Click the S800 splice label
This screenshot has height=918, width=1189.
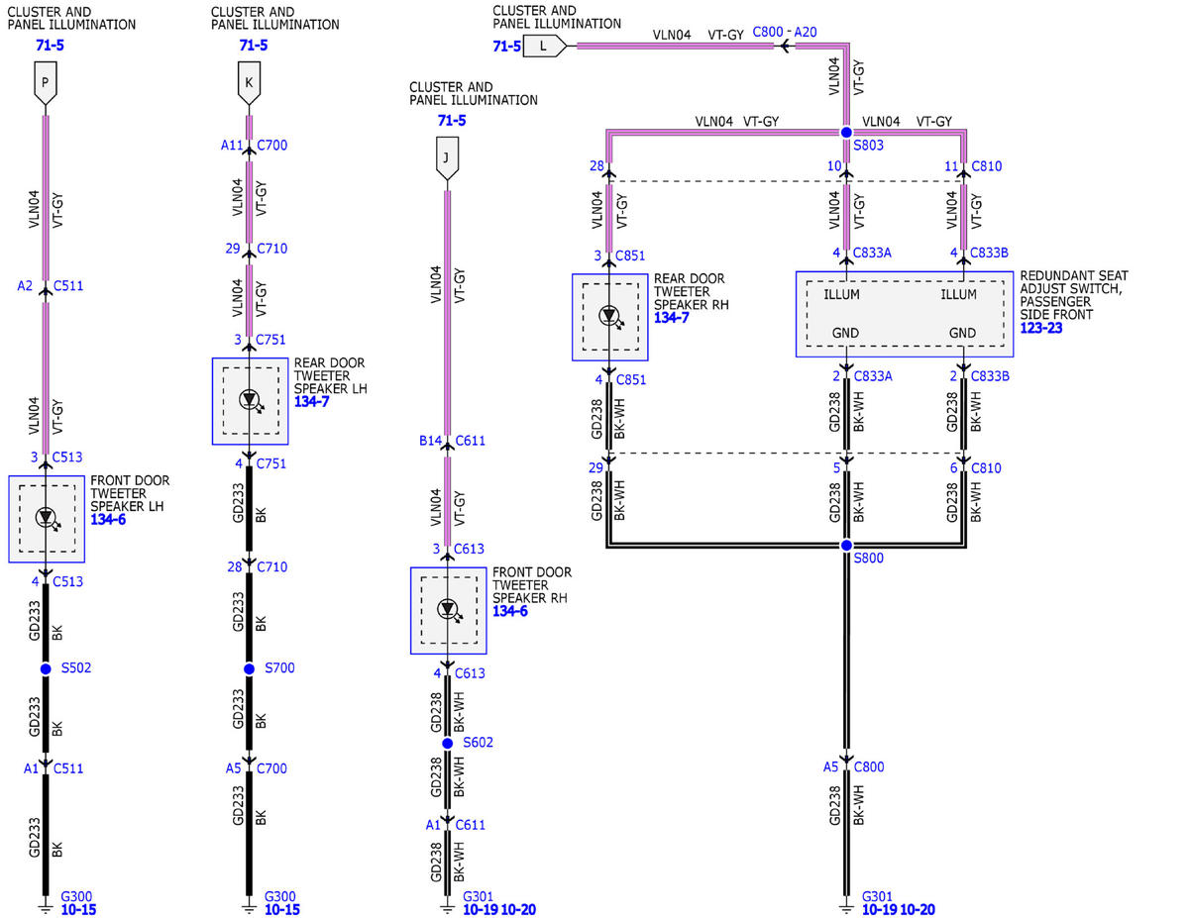(868, 559)
